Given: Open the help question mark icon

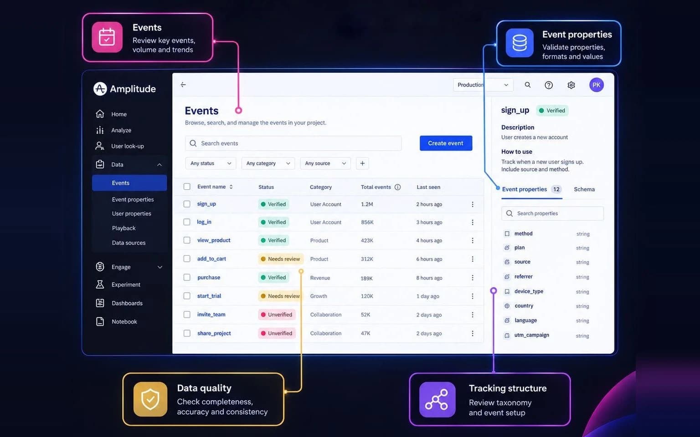Looking at the screenshot, I should pos(549,85).
